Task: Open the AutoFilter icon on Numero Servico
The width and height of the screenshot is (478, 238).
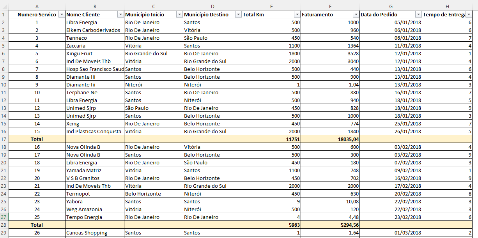Action: point(62,14)
